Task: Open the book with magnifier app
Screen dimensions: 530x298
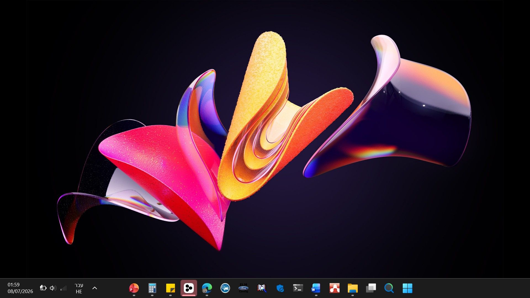Action: click(x=262, y=288)
